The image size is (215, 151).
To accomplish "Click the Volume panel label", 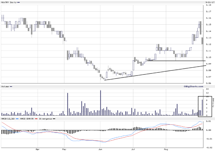I will (5, 86).
